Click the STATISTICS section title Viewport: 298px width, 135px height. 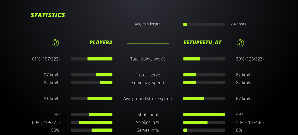48,15
